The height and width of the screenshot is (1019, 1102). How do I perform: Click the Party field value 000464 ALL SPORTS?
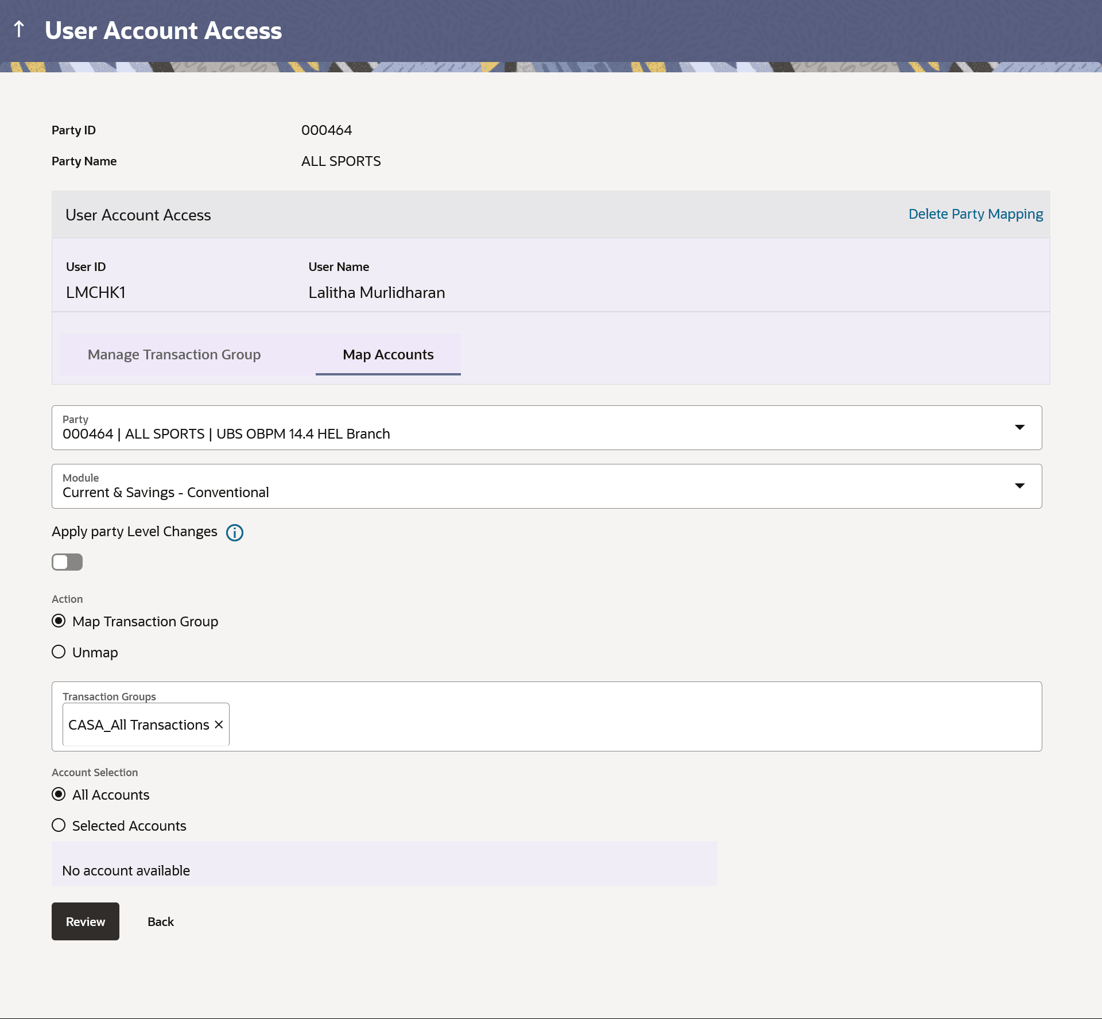tap(226, 434)
